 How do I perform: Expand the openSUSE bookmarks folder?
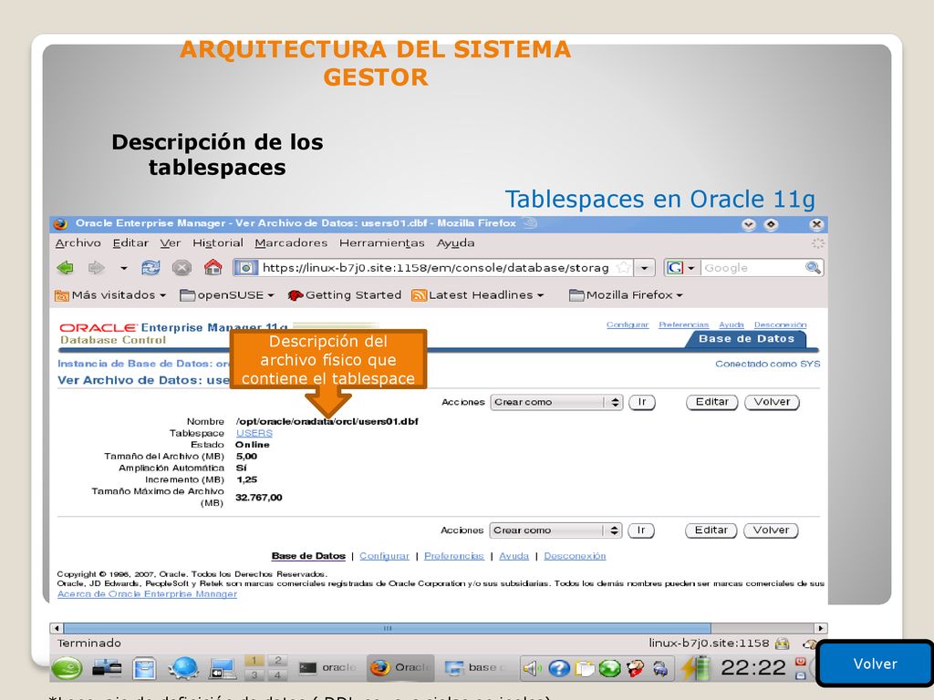pos(227,295)
